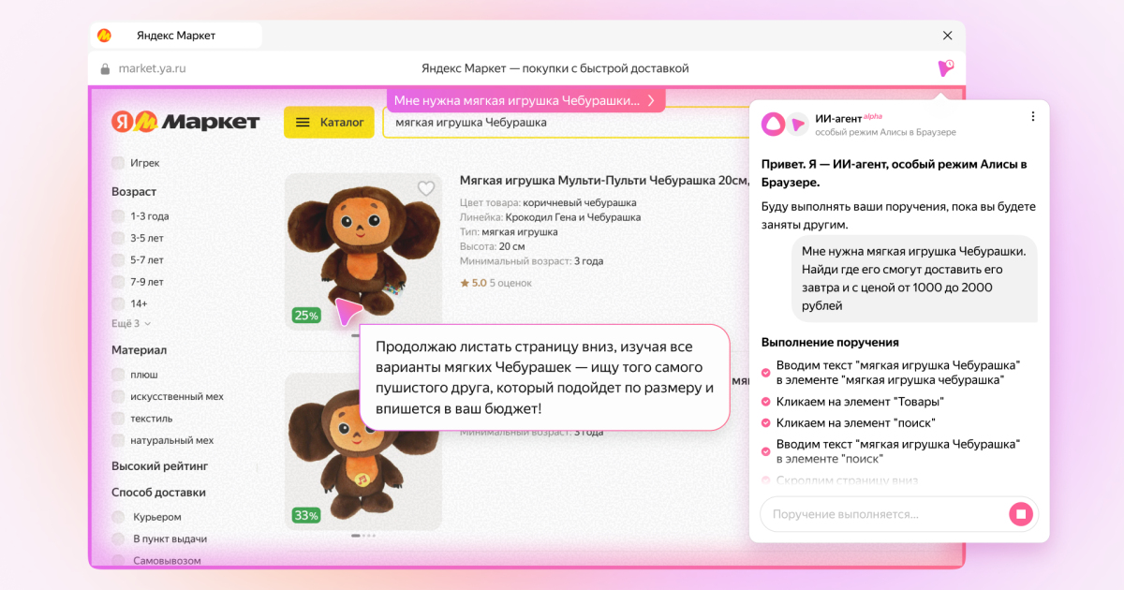The width and height of the screenshot is (1124, 590).
Task: Click the Alice AI agent icon in address bar
Action: (945, 68)
